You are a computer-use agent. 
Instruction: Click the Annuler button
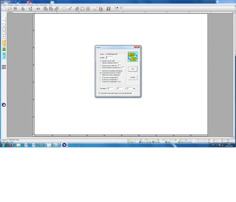coord(133,77)
